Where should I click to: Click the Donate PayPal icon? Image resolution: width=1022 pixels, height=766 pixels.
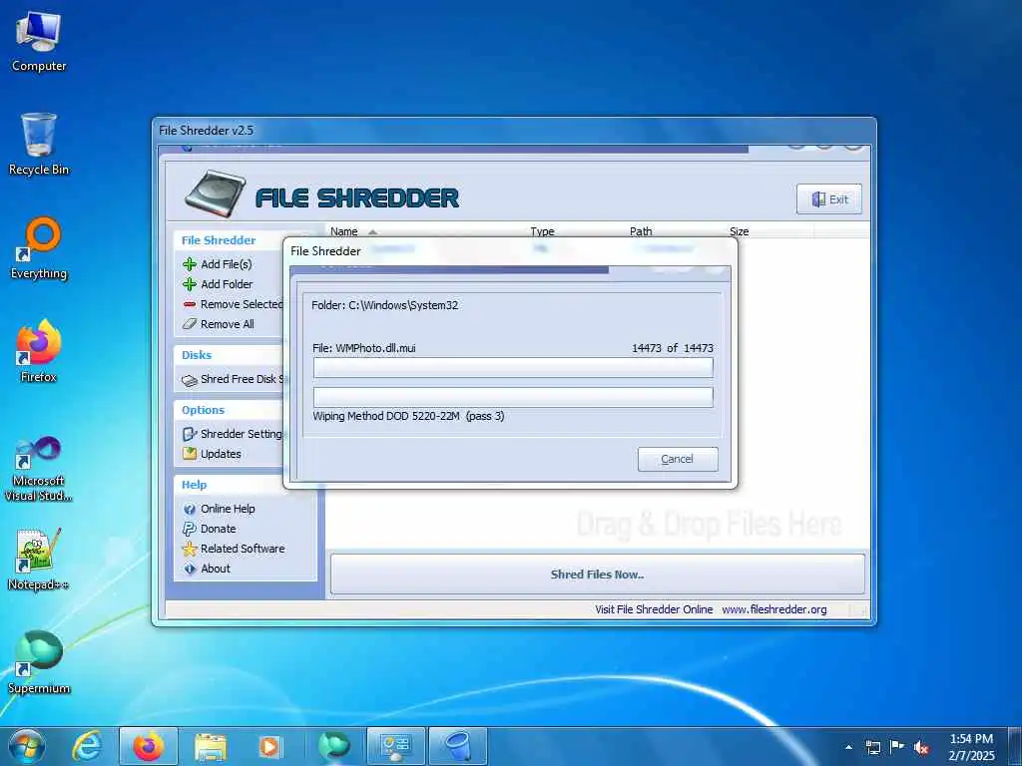pyautogui.click(x=190, y=529)
